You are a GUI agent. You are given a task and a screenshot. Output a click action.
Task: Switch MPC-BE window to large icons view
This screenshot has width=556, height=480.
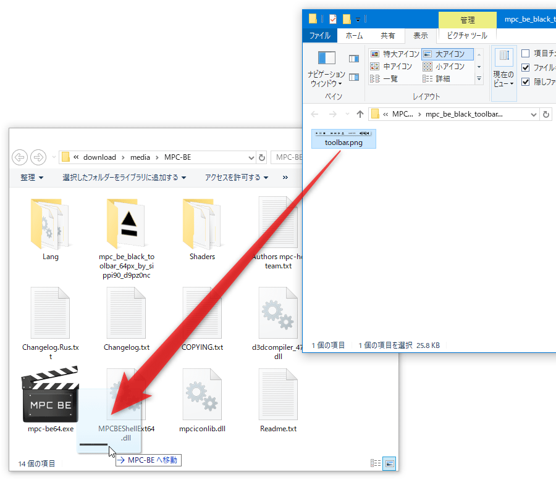pyautogui.click(x=389, y=463)
